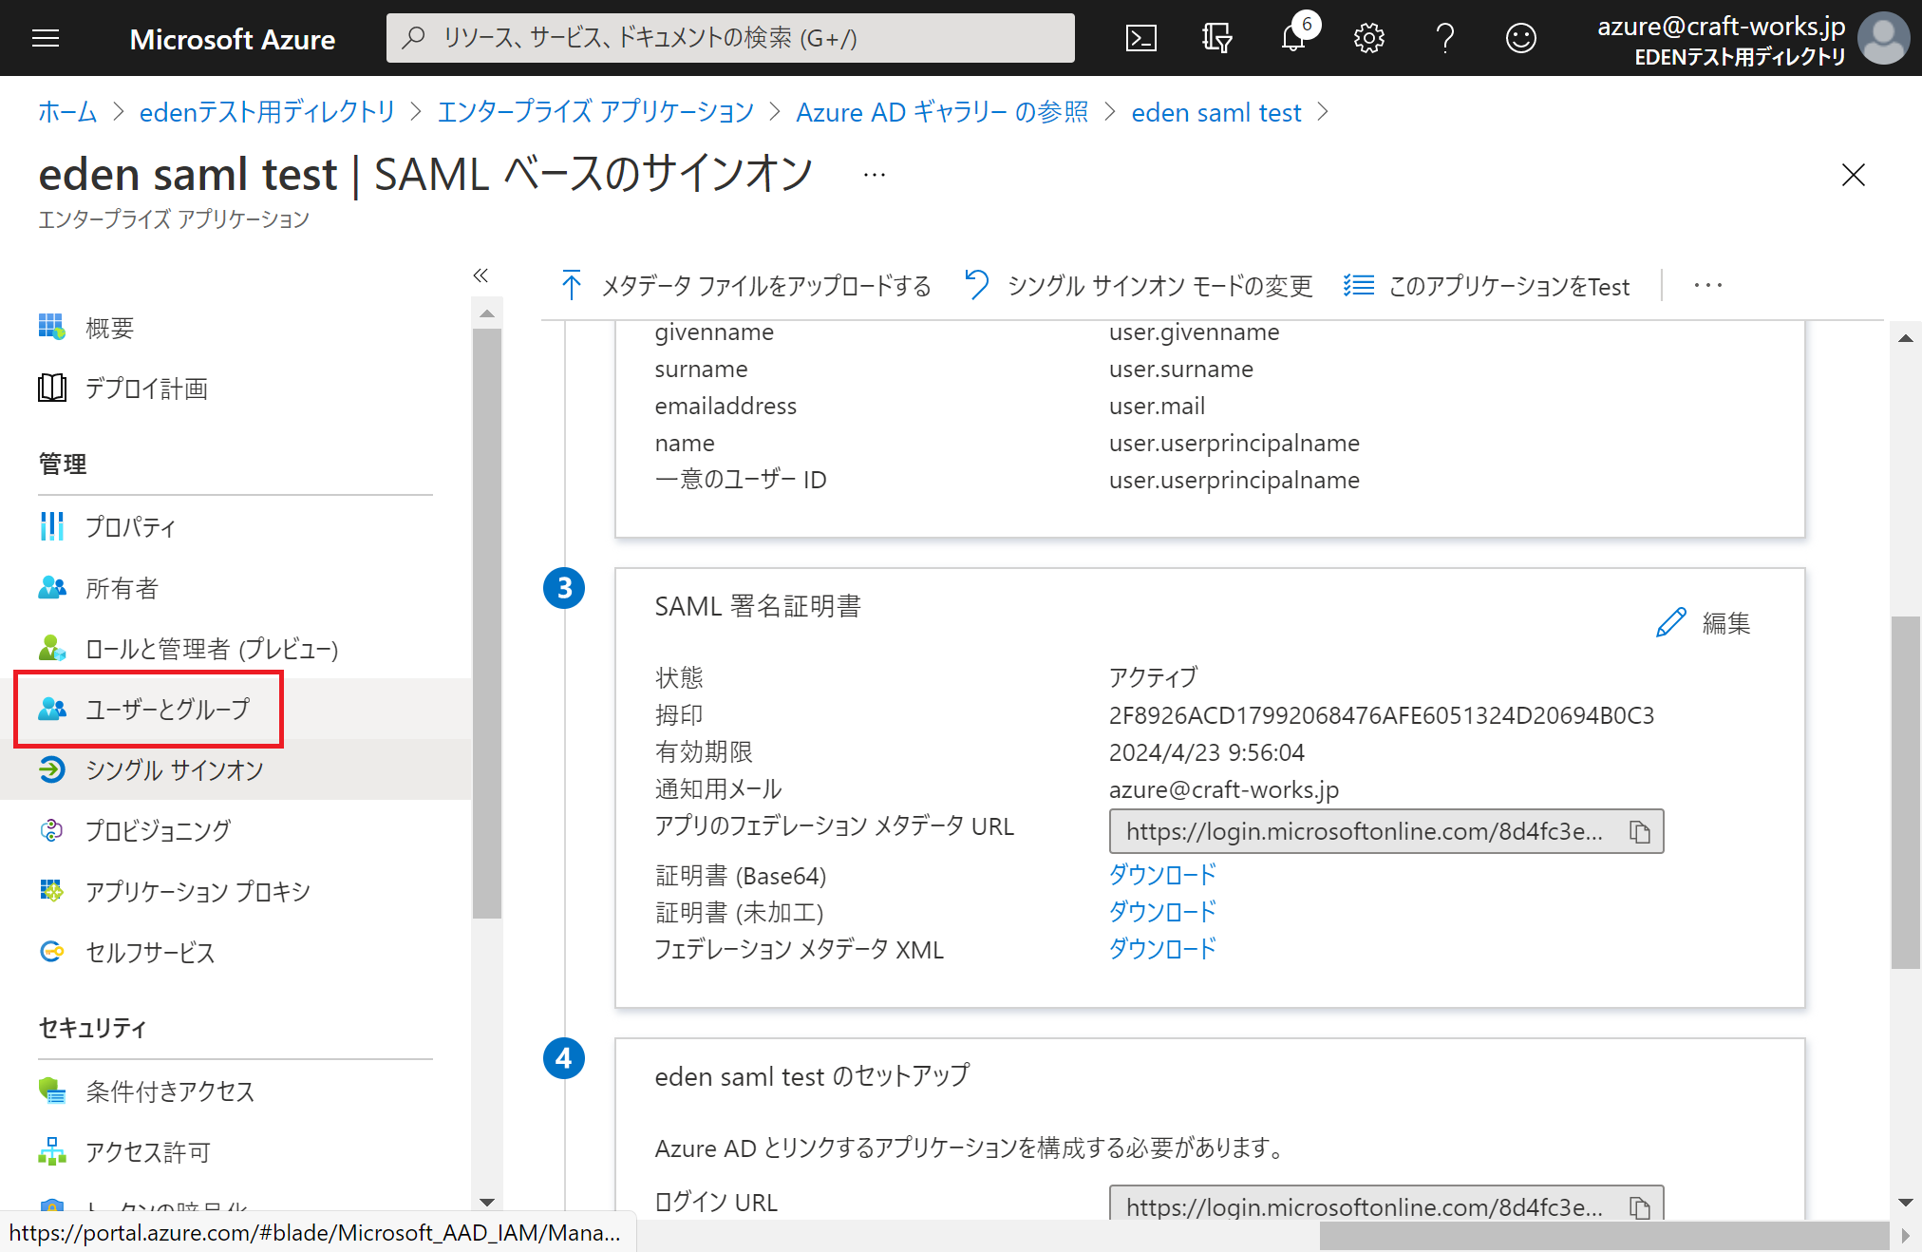Download フェデレーション メタデータ XML
Screen dimensions: 1922x1252
click(1162, 949)
